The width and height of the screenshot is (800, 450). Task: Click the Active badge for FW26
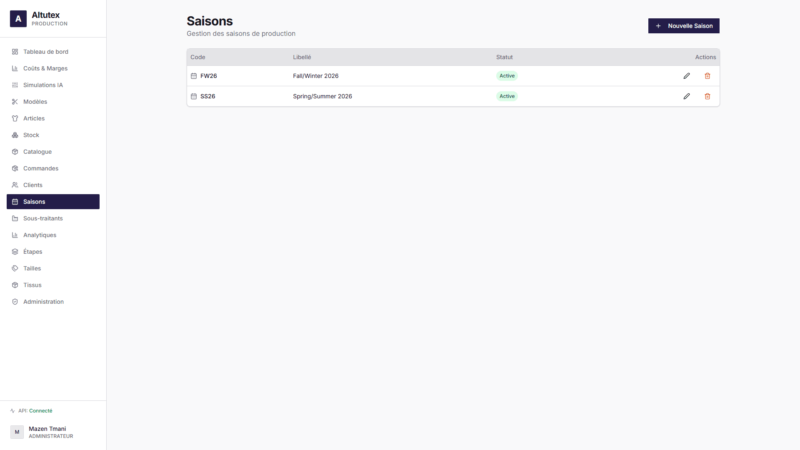pos(507,76)
